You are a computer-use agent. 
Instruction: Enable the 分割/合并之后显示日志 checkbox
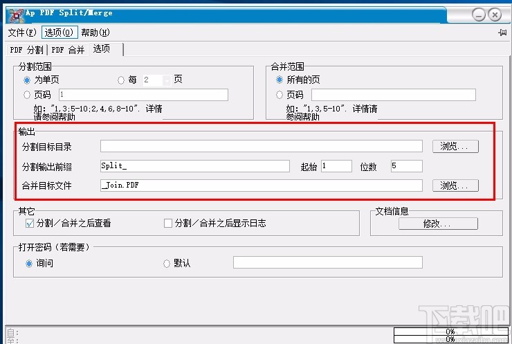[x=168, y=224]
